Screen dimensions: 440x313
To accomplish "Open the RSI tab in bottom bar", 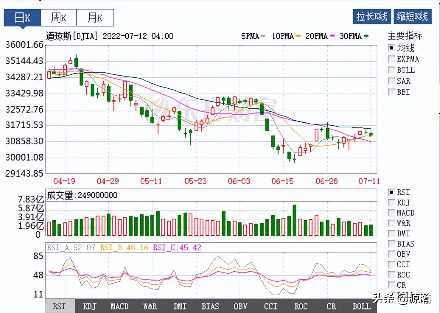I will 60,306.
